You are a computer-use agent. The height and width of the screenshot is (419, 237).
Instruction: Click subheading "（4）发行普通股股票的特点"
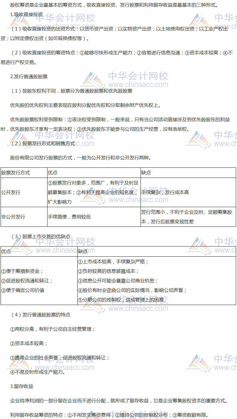coord(40,315)
